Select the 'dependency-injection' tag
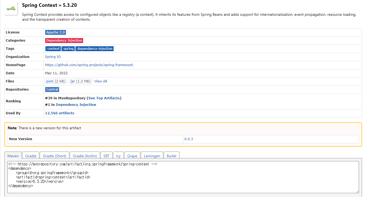Viewport: 365px width, 197px height. click(x=95, y=49)
